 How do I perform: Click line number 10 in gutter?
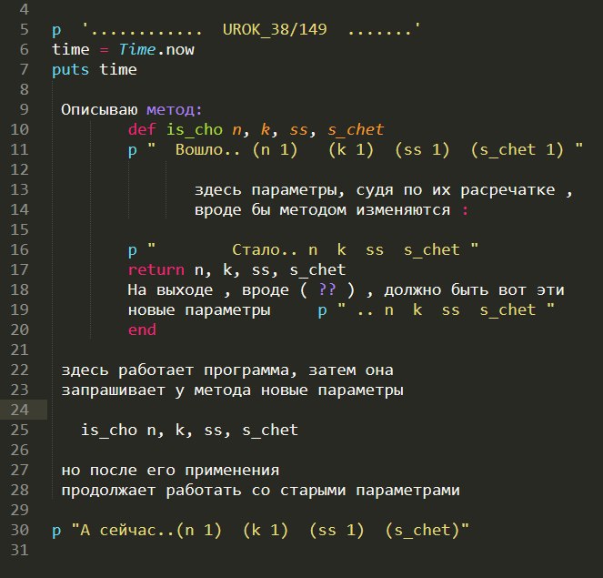click(19, 129)
